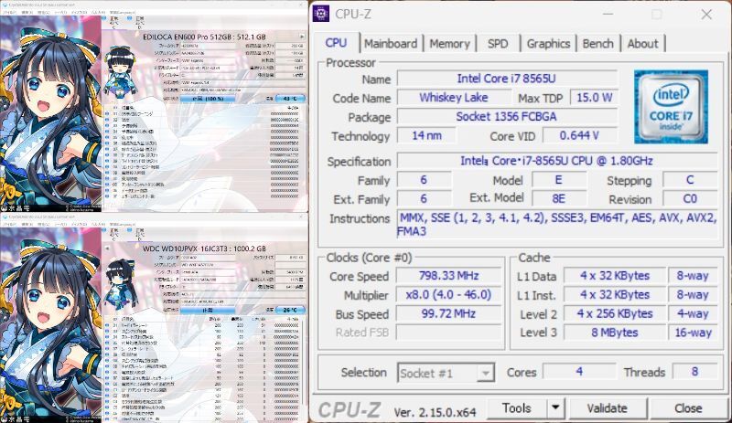This screenshot has height=423, width=732.
Task: Click the 43 °C temperature button
Action: point(290,99)
